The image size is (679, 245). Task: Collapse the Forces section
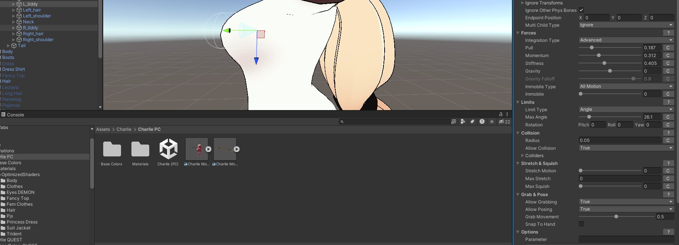click(518, 33)
